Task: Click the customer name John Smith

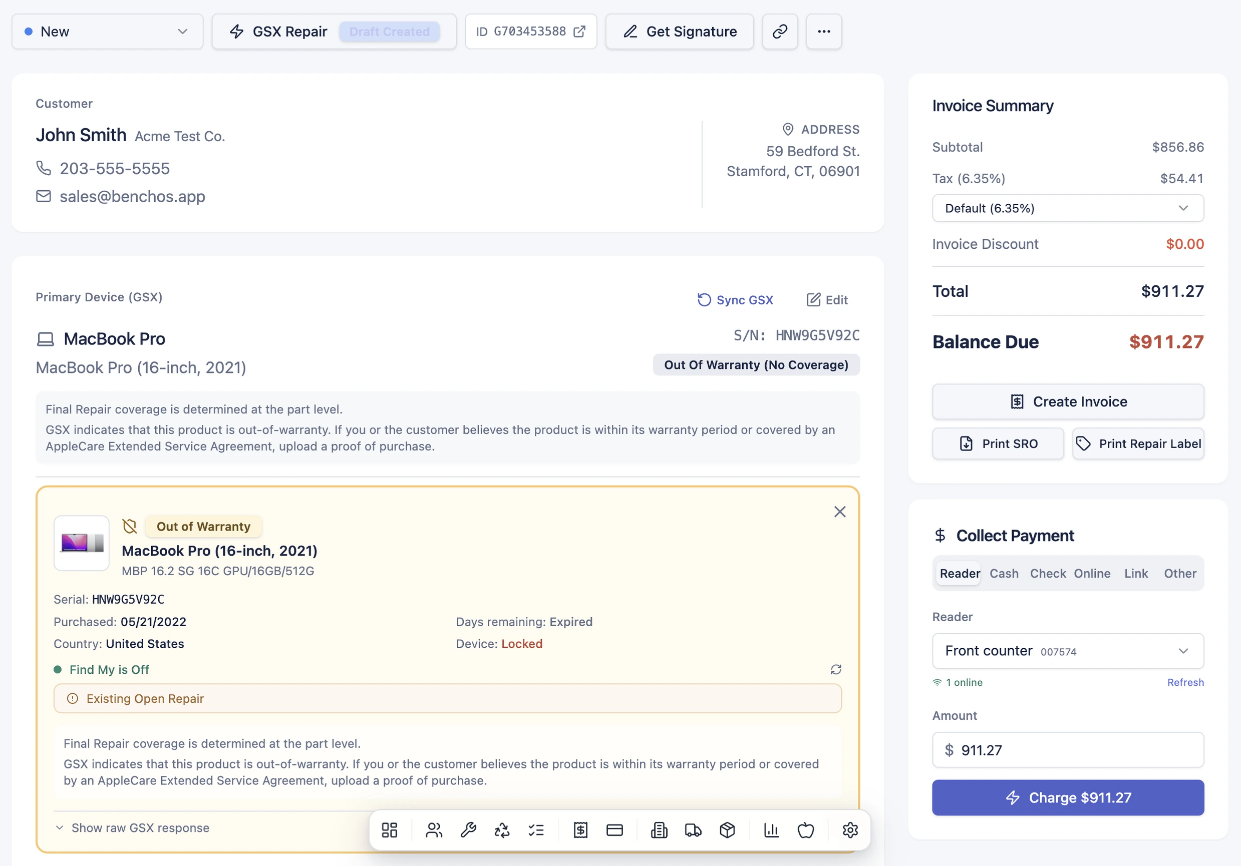Action: click(x=81, y=135)
